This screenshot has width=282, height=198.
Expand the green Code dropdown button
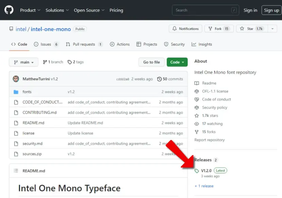pos(177,62)
